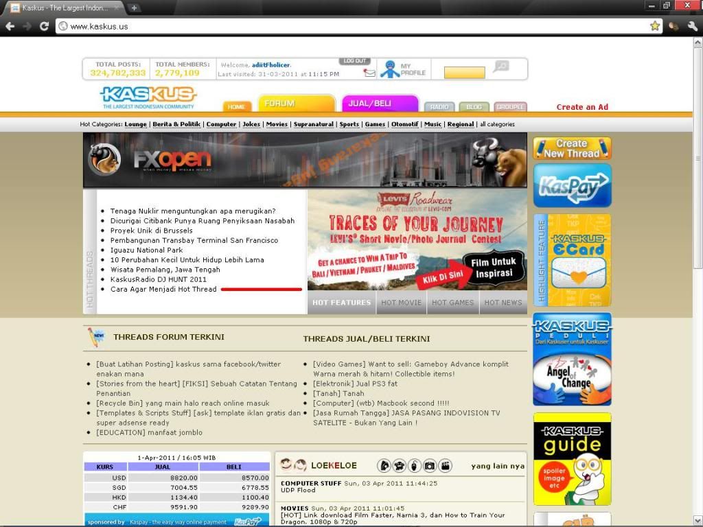The width and height of the screenshot is (703, 527).
Task: Click the search magnifier icon
Action: pyautogui.click(x=500, y=67)
